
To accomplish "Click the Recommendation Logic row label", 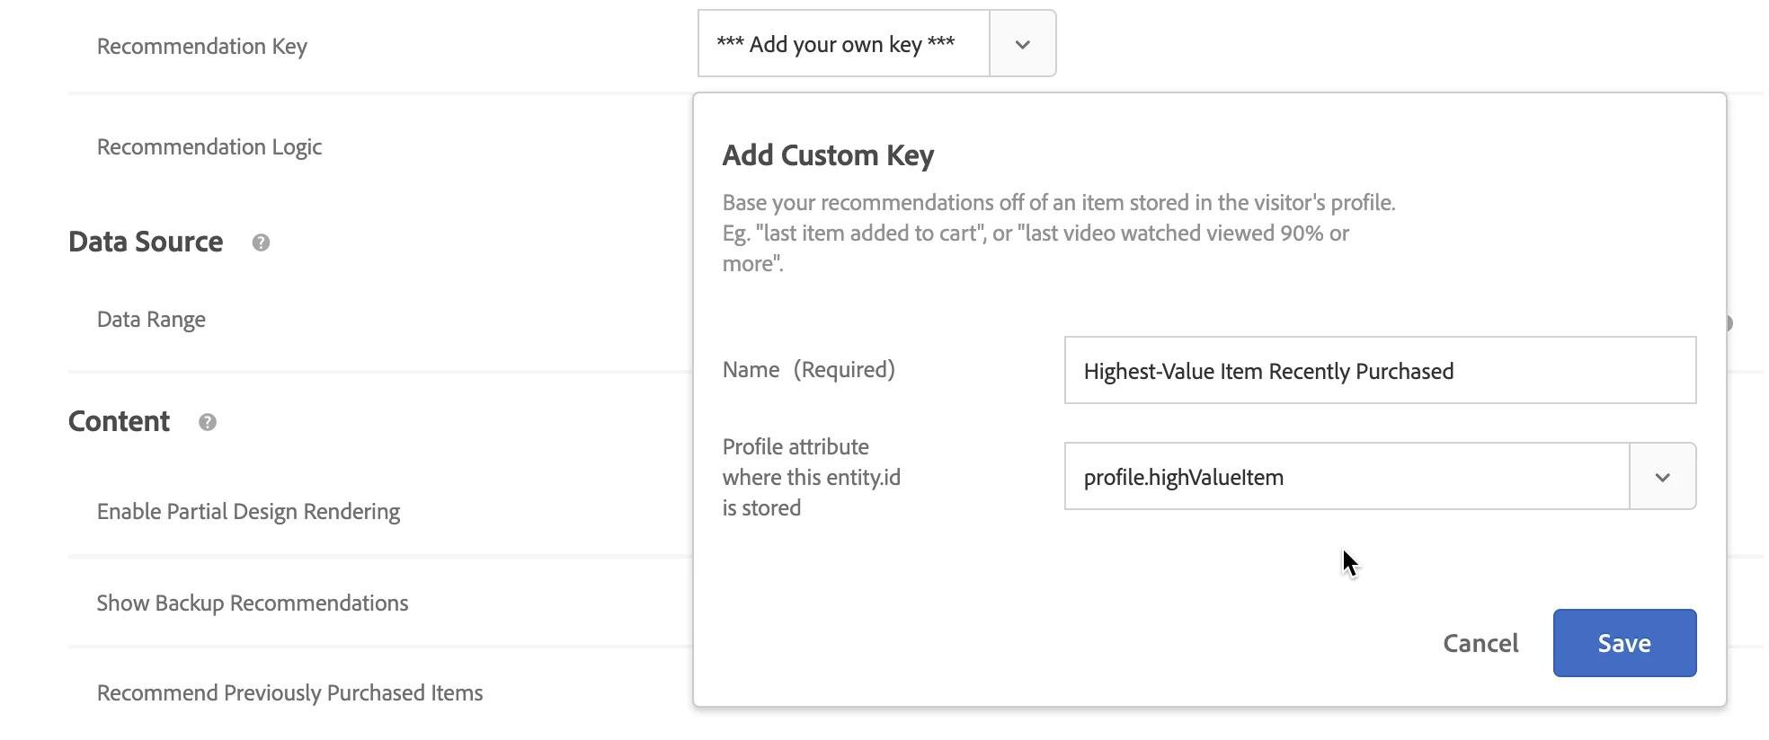I will (x=209, y=147).
